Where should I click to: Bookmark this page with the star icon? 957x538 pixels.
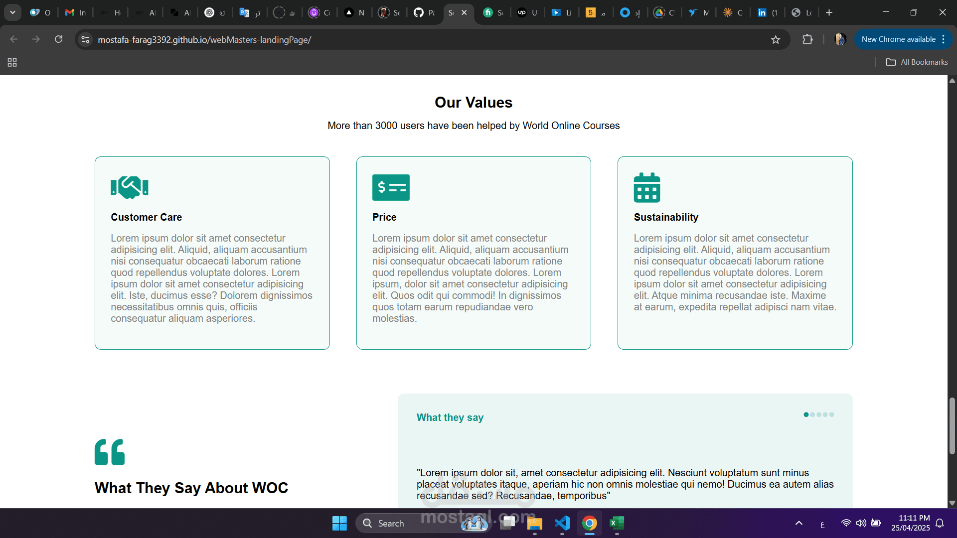click(776, 40)
